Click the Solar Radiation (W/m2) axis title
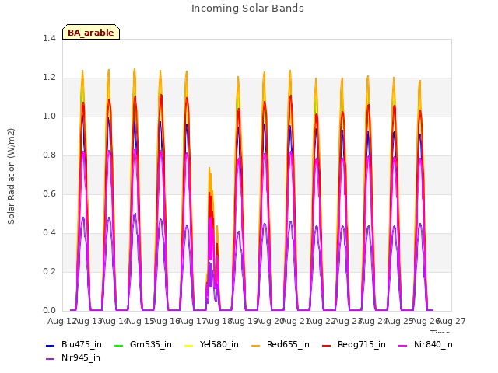 (x=11, y=176)
